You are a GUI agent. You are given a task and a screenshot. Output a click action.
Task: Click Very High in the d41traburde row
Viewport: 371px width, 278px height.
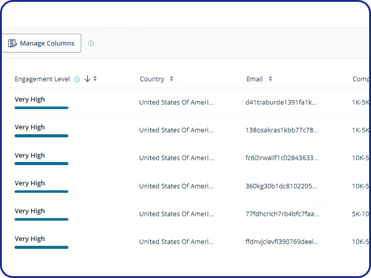(30, 100)
